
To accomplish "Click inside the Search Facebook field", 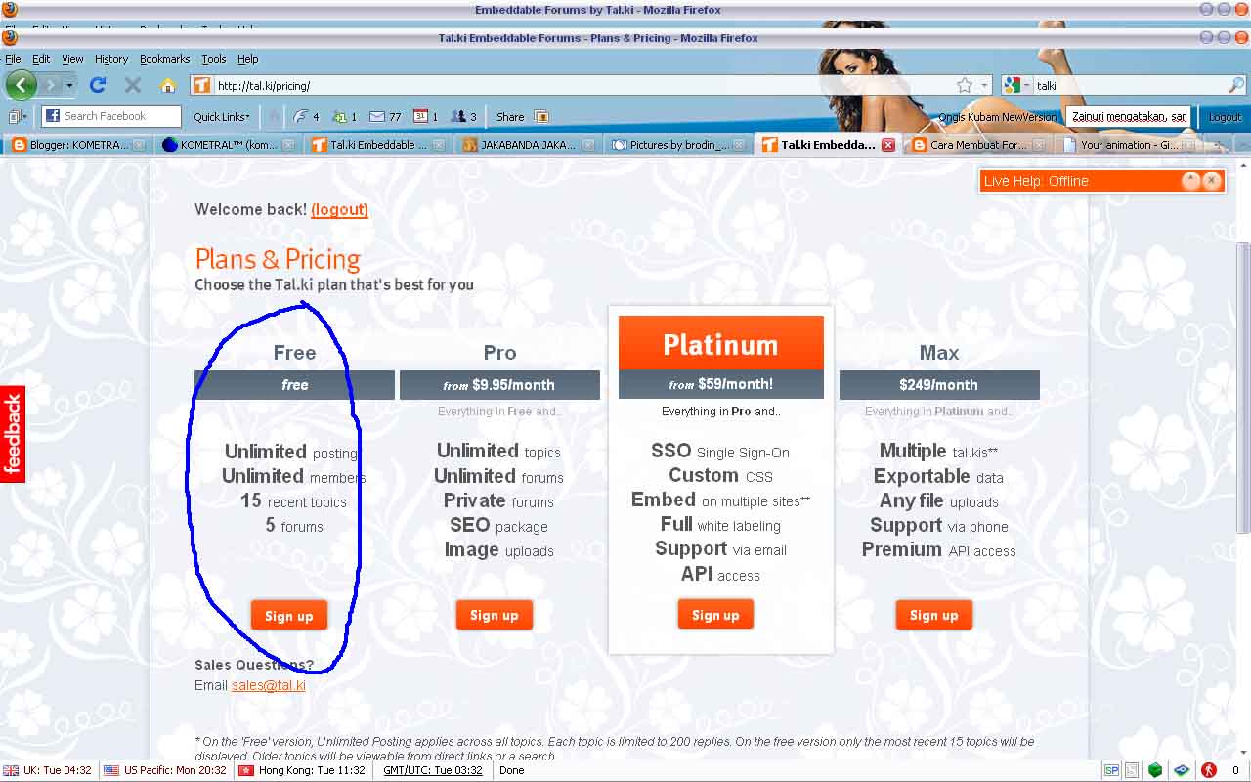I will pyautogui.click(x=110, y=116).
